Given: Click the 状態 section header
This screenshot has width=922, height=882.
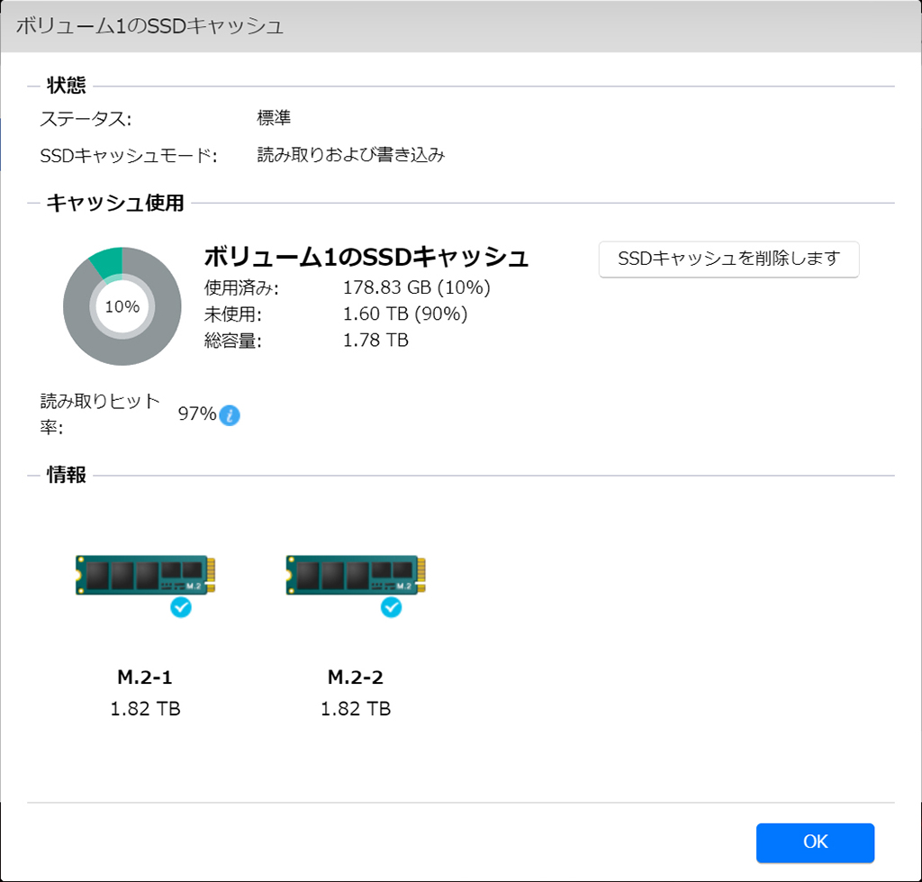Looking at the screenshot, I should point(67,86).
